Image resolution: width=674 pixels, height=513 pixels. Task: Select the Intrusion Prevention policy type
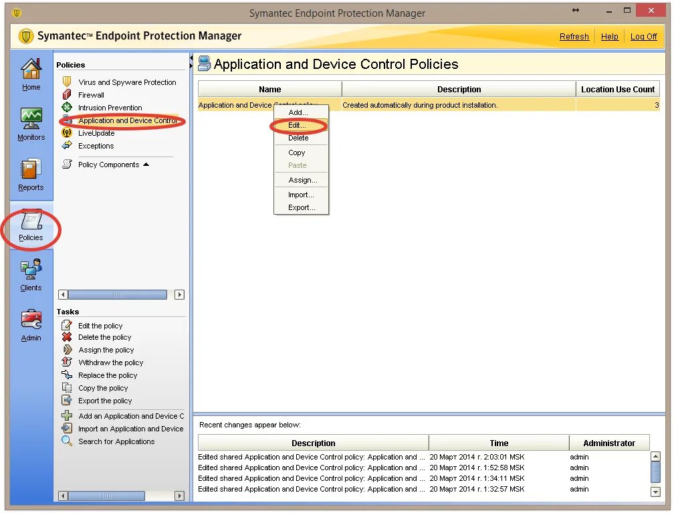pos(110,108)
